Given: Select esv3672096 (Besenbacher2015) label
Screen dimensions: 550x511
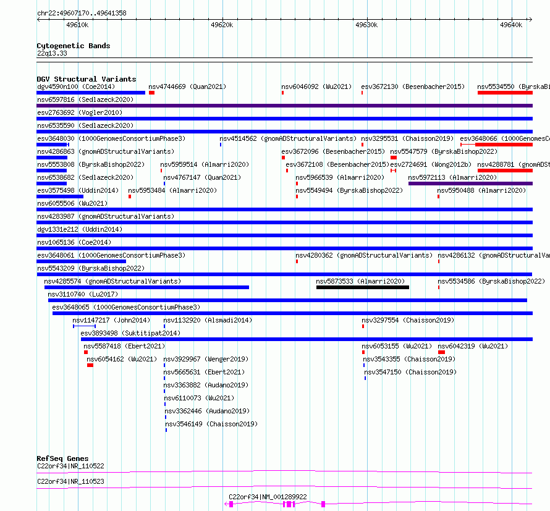Looking at the screenshot, I should pyautogui.click(x=333, y=151).
